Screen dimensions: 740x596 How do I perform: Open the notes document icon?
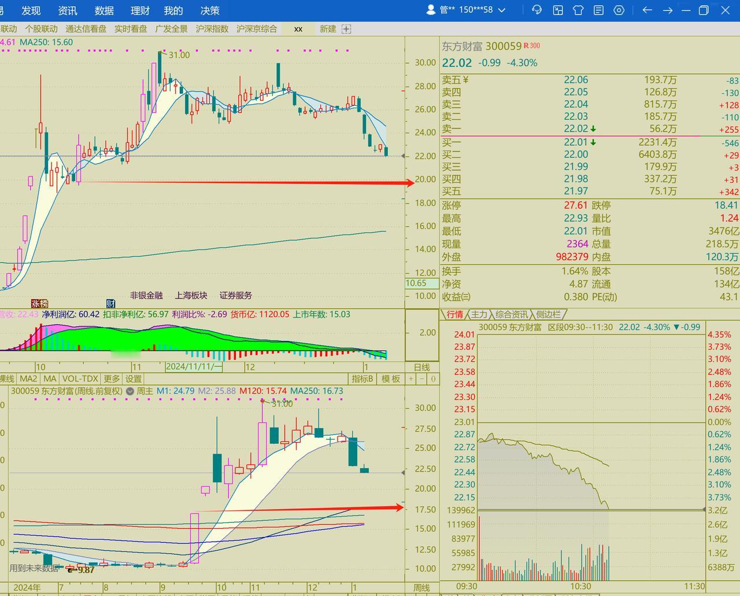point(598,10)
